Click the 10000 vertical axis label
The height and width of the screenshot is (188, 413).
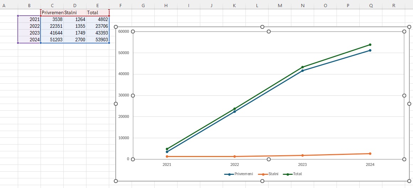click(124, 138)
